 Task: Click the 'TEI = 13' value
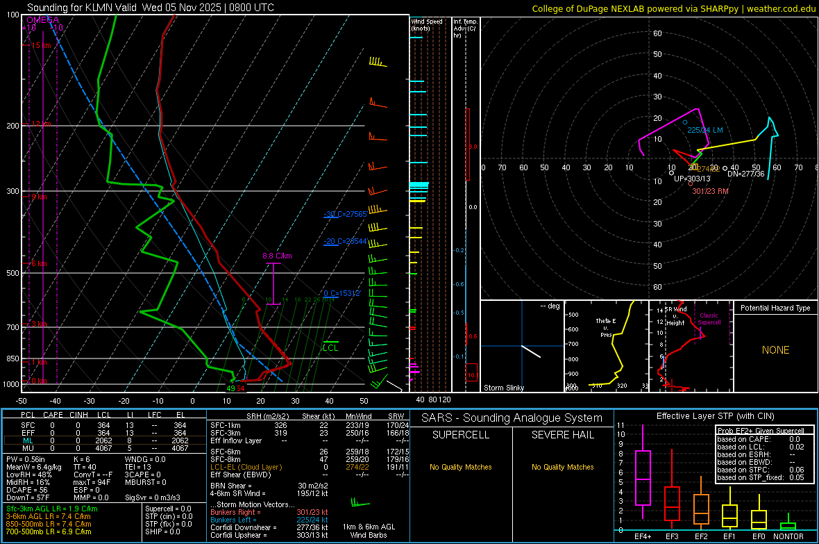[138, 467]
